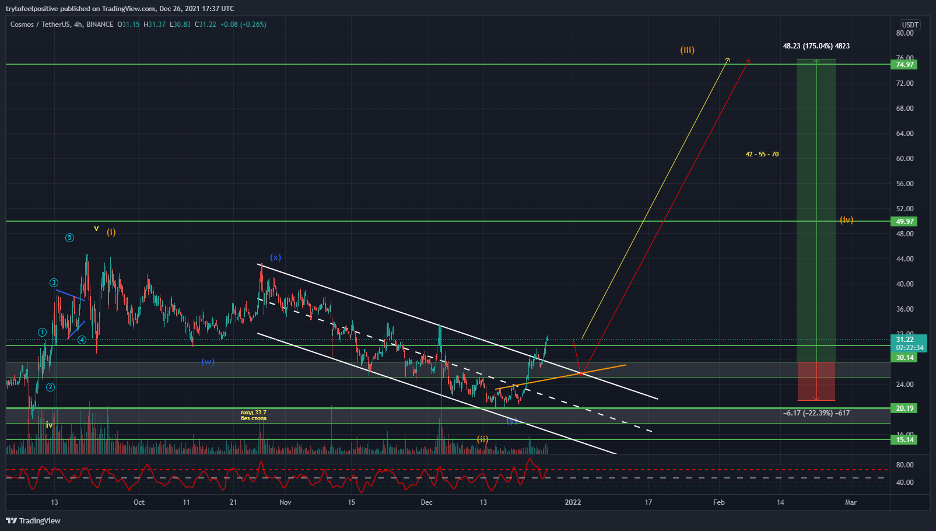Click the red stop-loss zone of long position

(816, 381)
